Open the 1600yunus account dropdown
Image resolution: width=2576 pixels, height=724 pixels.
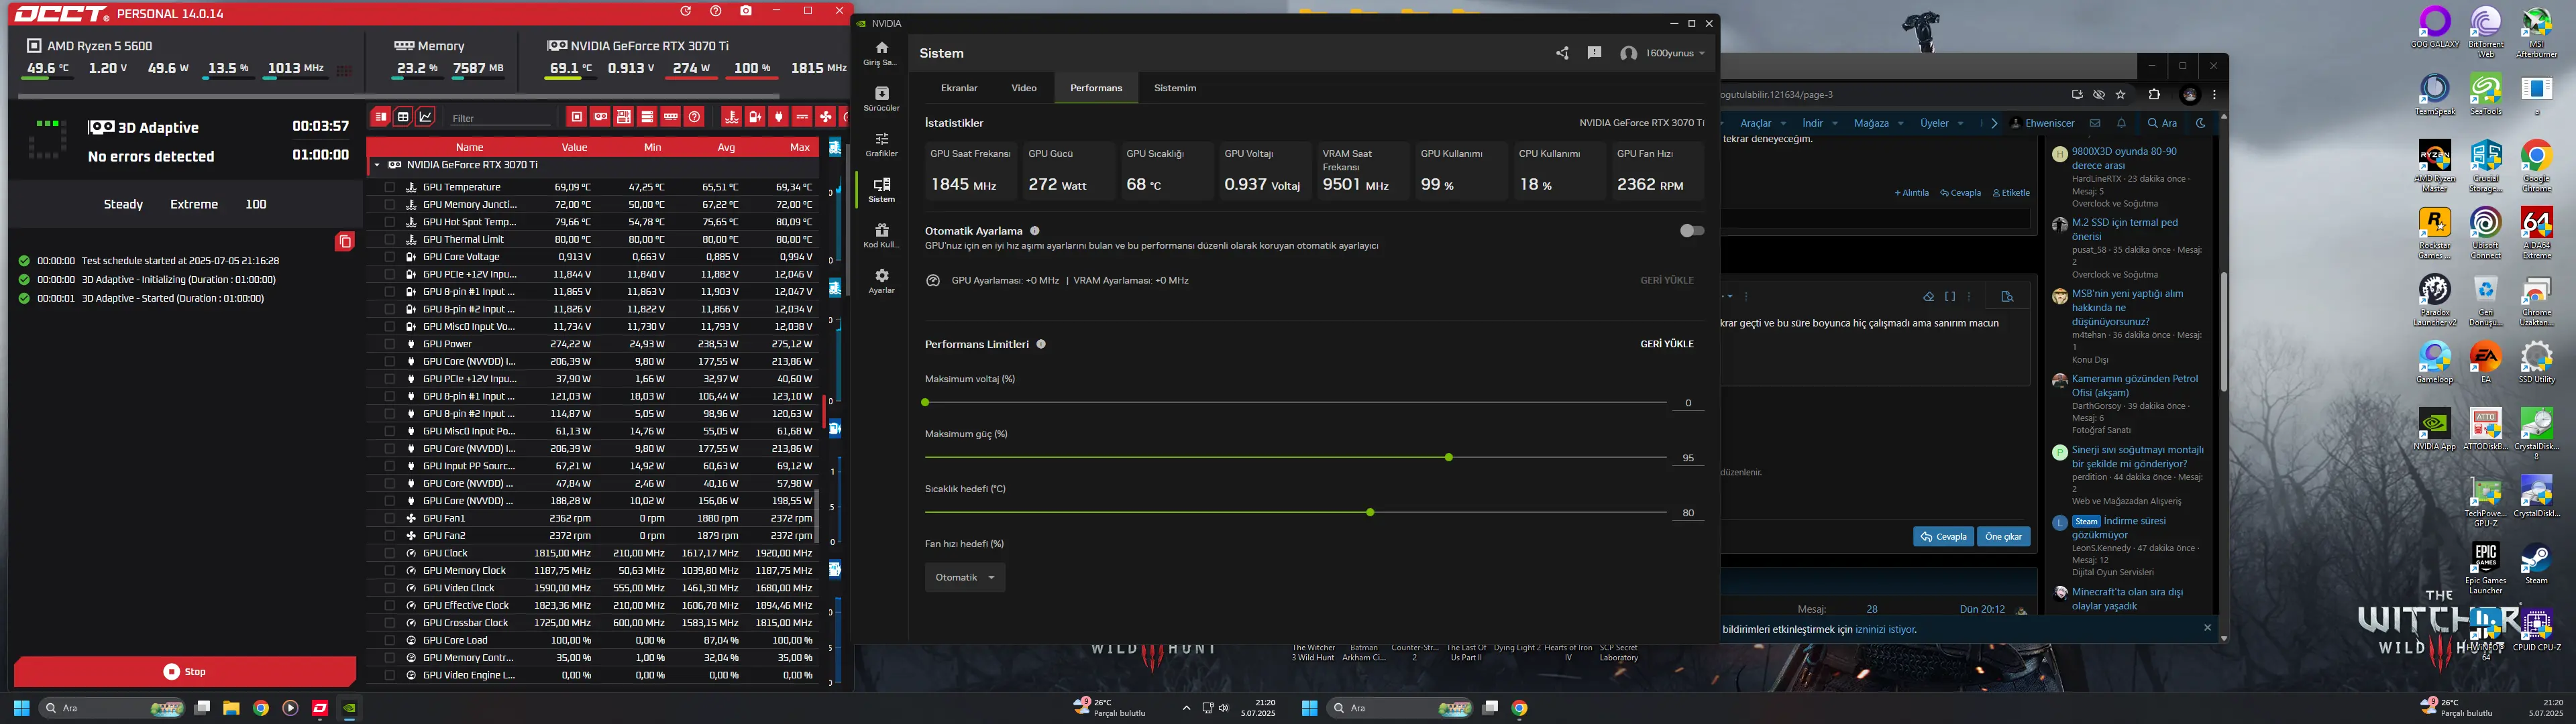(x=1663, y=53)
